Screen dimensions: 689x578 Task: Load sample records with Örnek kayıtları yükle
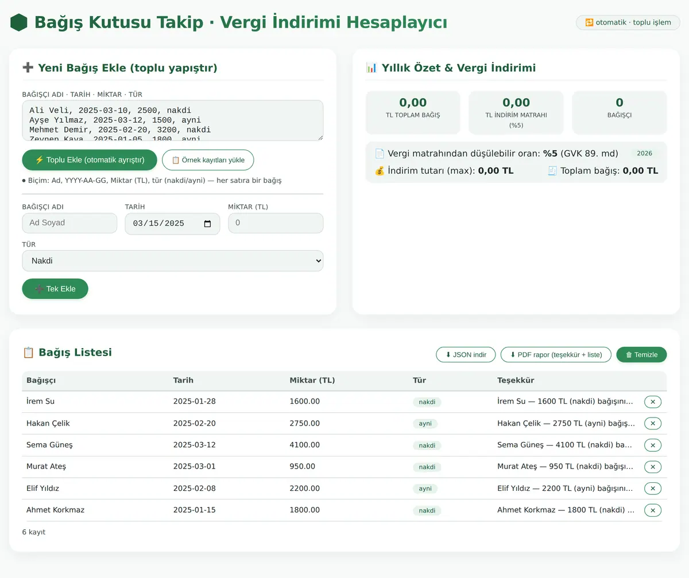pyautogui.click(x=208, y=160)
